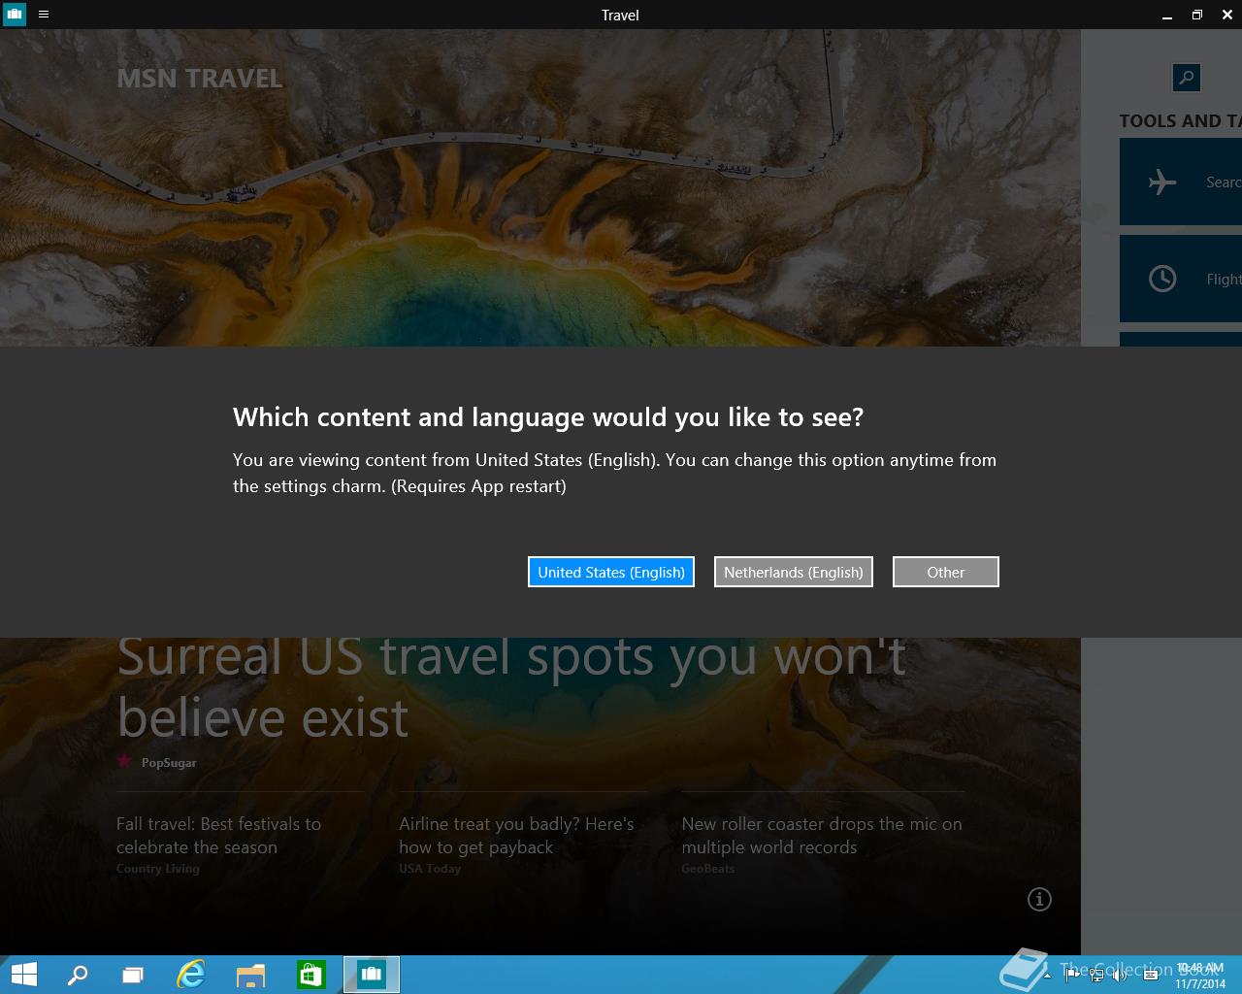This screenshot has height=994, width=1242.
Task: Close the Travel window
Action: [x=1226, y=15]
